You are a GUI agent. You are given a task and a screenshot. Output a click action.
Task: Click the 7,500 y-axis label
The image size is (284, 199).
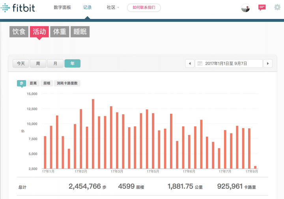[33, 139]
